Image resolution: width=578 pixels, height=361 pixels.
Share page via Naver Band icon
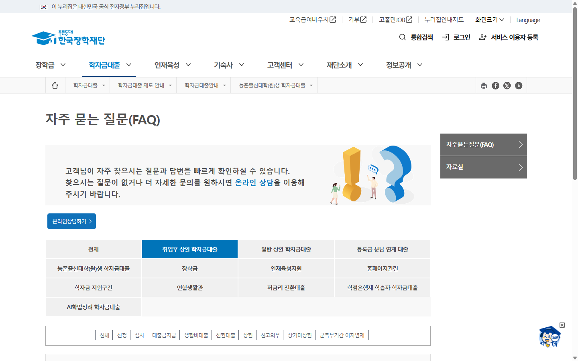click(x=519, y=85)
